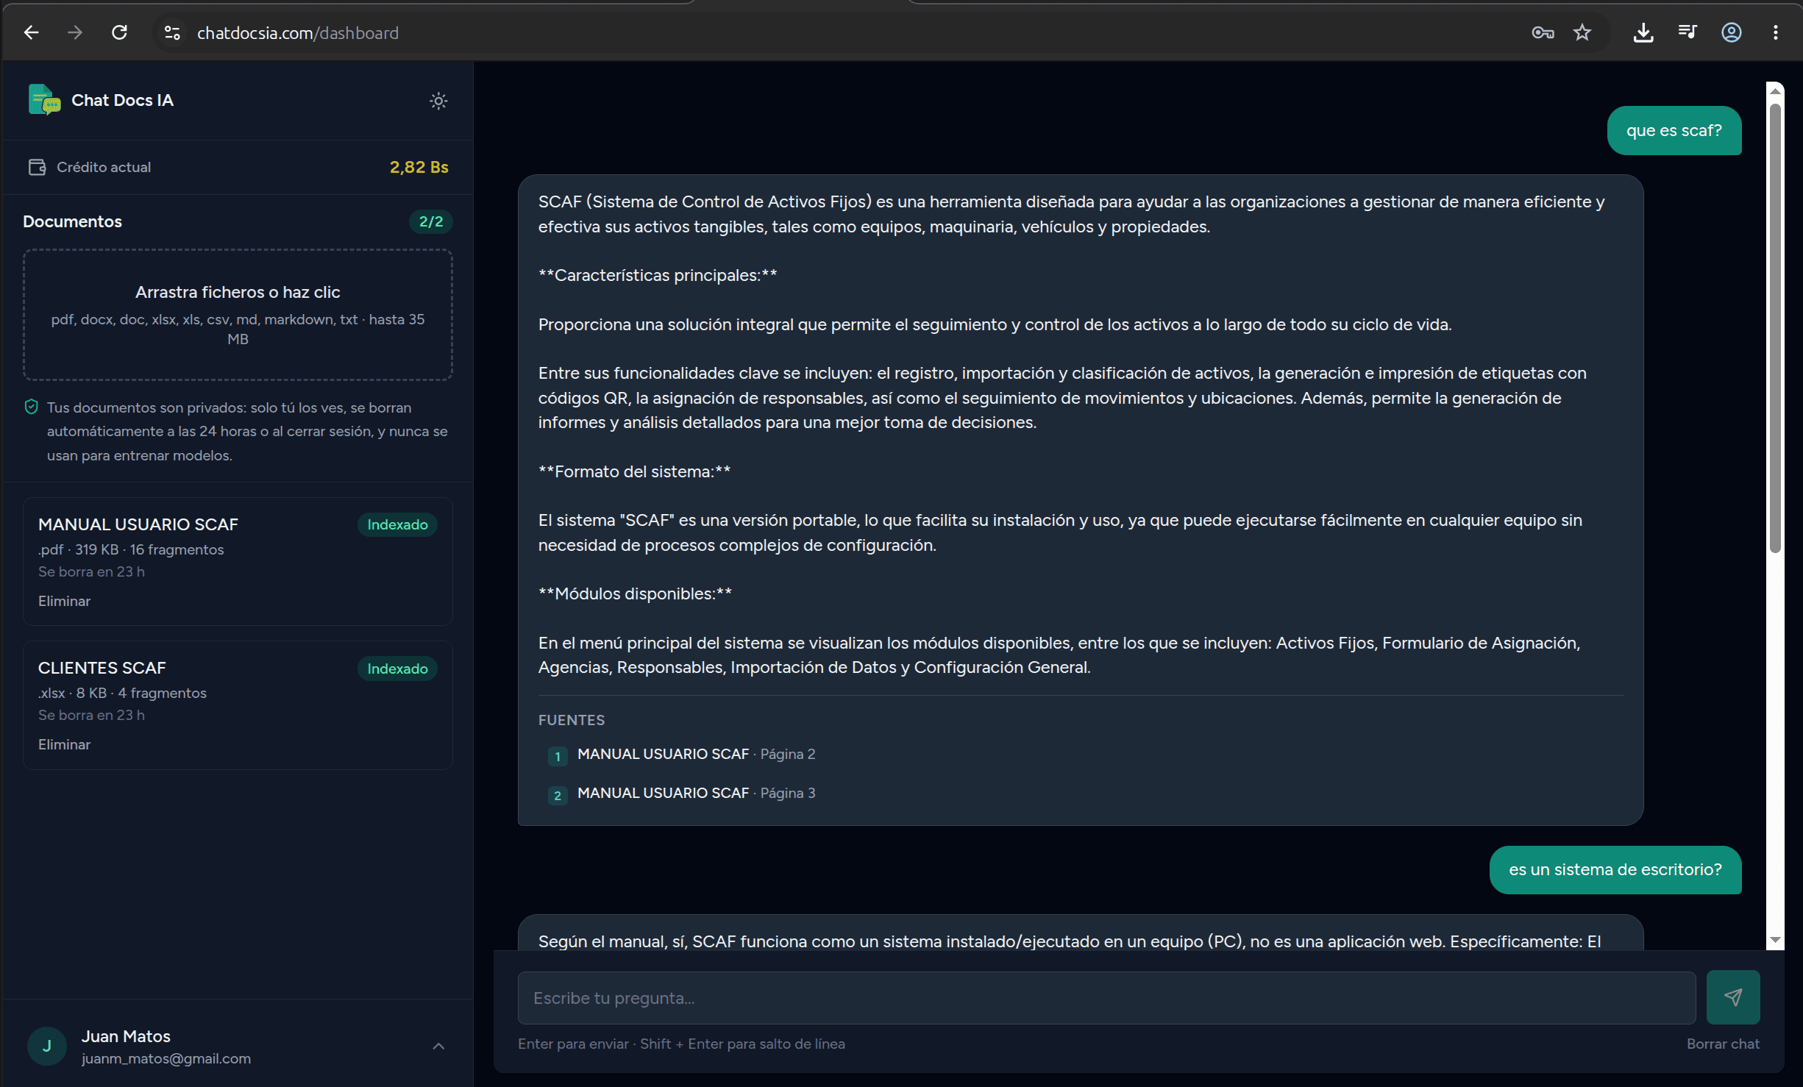Open the browser profile icon
This screenshot has height=1087, width=1803.
pos(1732,32)
